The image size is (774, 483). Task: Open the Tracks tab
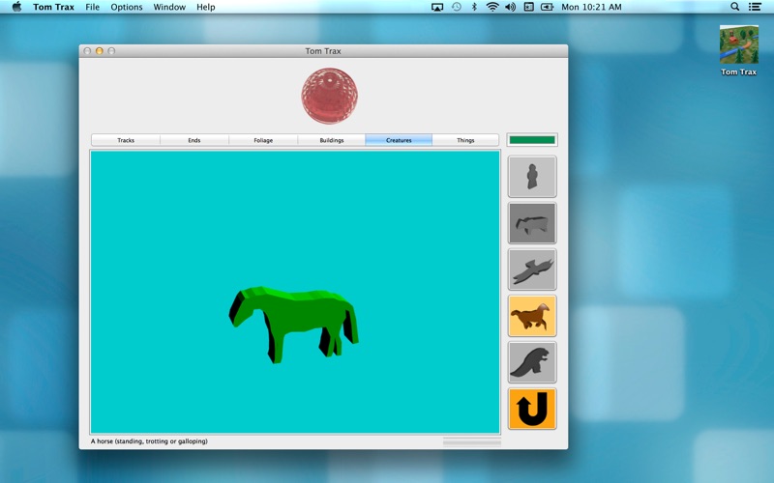pyautogui.click(x=126, y=140)
